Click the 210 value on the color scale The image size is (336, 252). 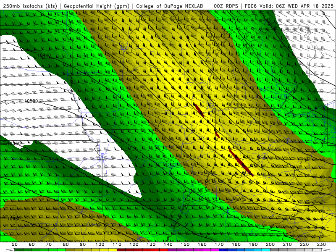pos(287,244)
